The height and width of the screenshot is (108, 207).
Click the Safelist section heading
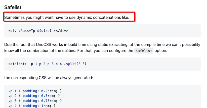pyautogui.click(x=13, y=7)
